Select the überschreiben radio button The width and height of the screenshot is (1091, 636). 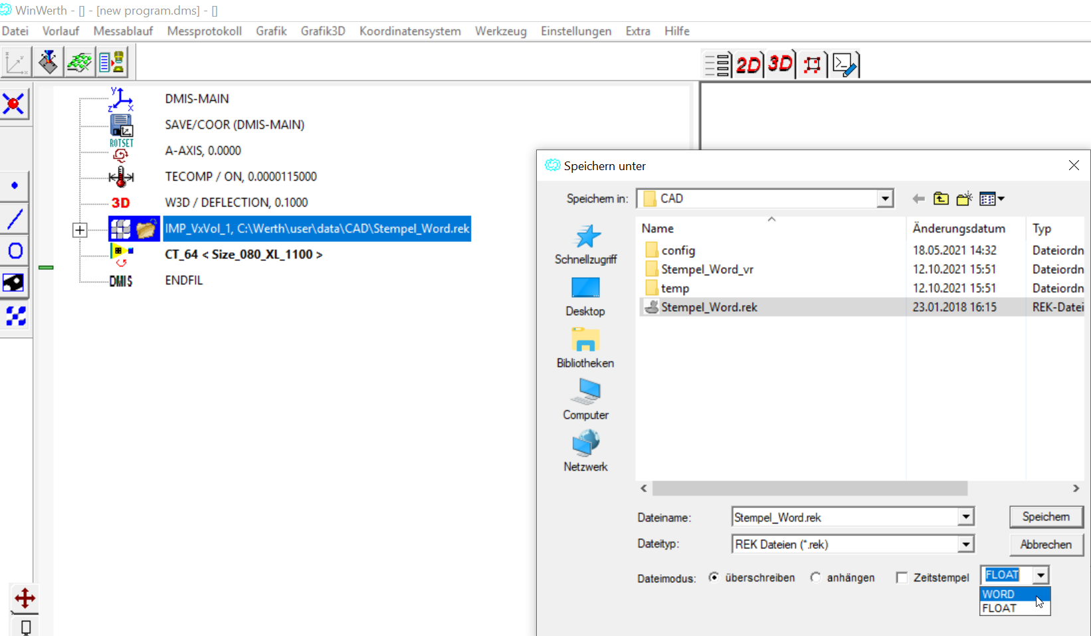714,578
